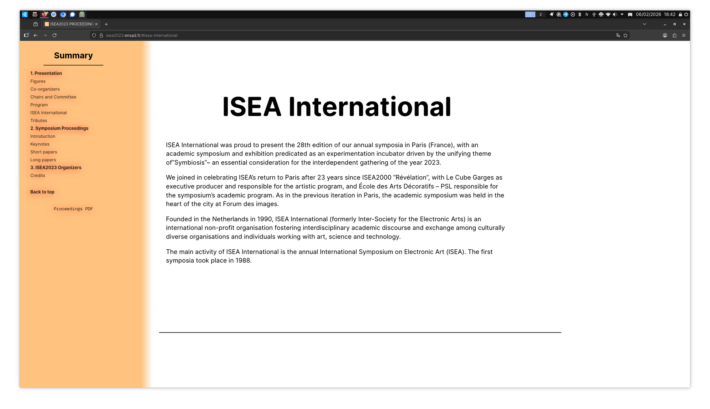Open the Telegram tray icon

point(566,15)
